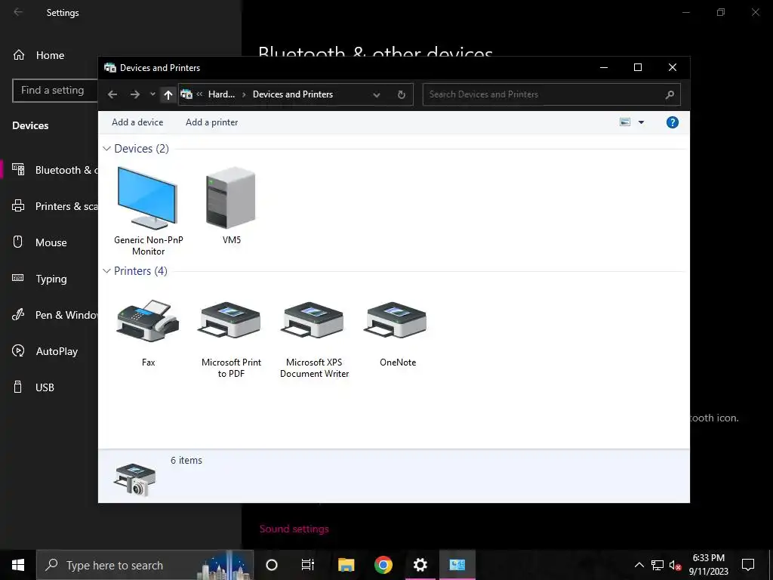Collapse the Devices (2) group

pyautogui.click(x=106, y=149)
